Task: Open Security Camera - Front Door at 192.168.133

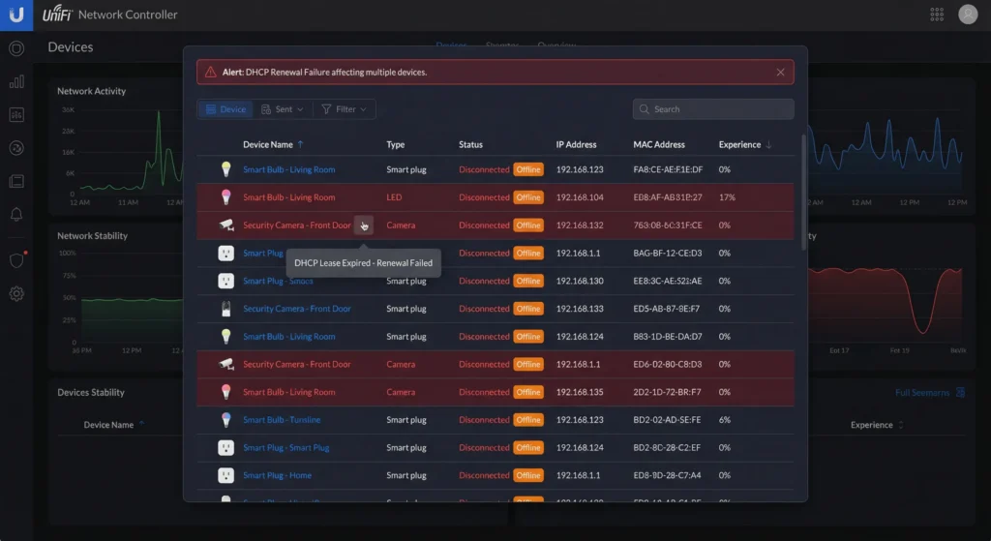Action: point(296,309)
